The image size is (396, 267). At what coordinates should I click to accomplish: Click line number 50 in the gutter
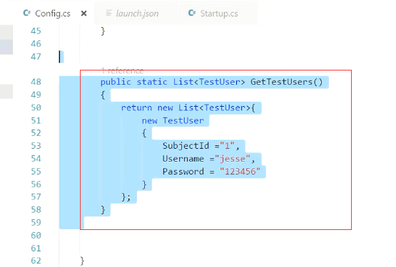coord(36,108)
